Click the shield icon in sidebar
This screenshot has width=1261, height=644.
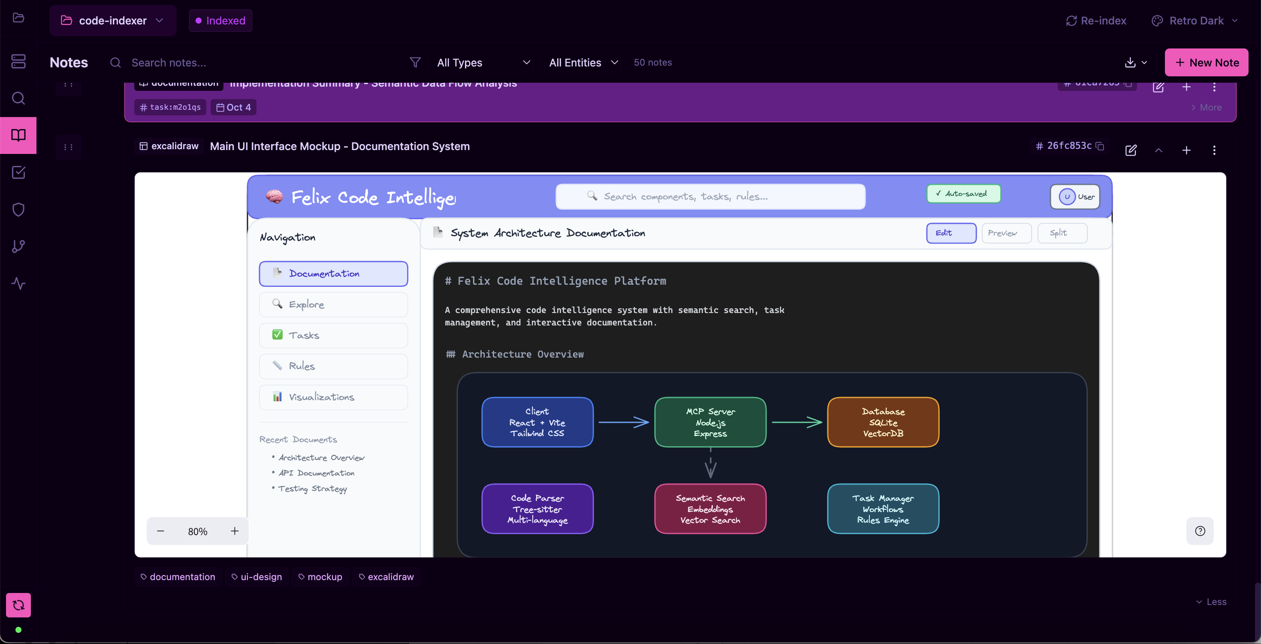(x=18, y=209)
